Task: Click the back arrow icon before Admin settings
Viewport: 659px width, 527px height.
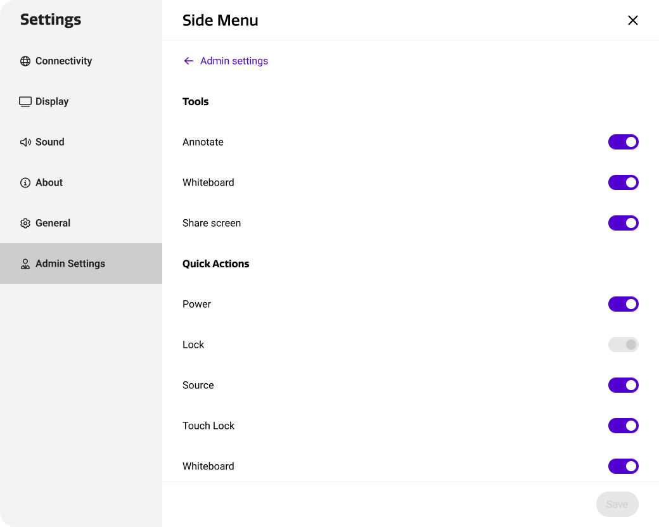Action: point(188,61)
